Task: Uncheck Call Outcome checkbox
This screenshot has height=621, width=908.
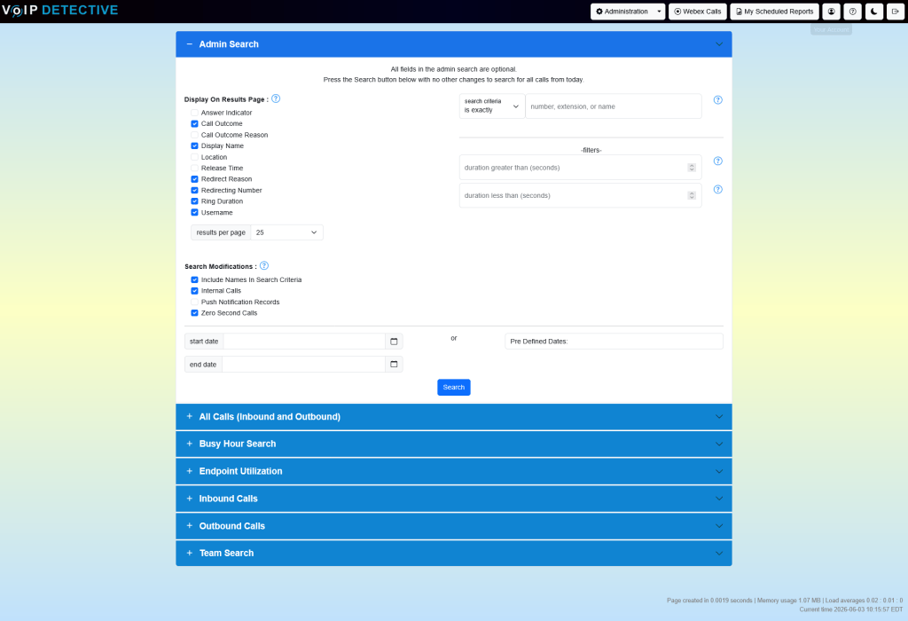Action: (x=194, y=123)
